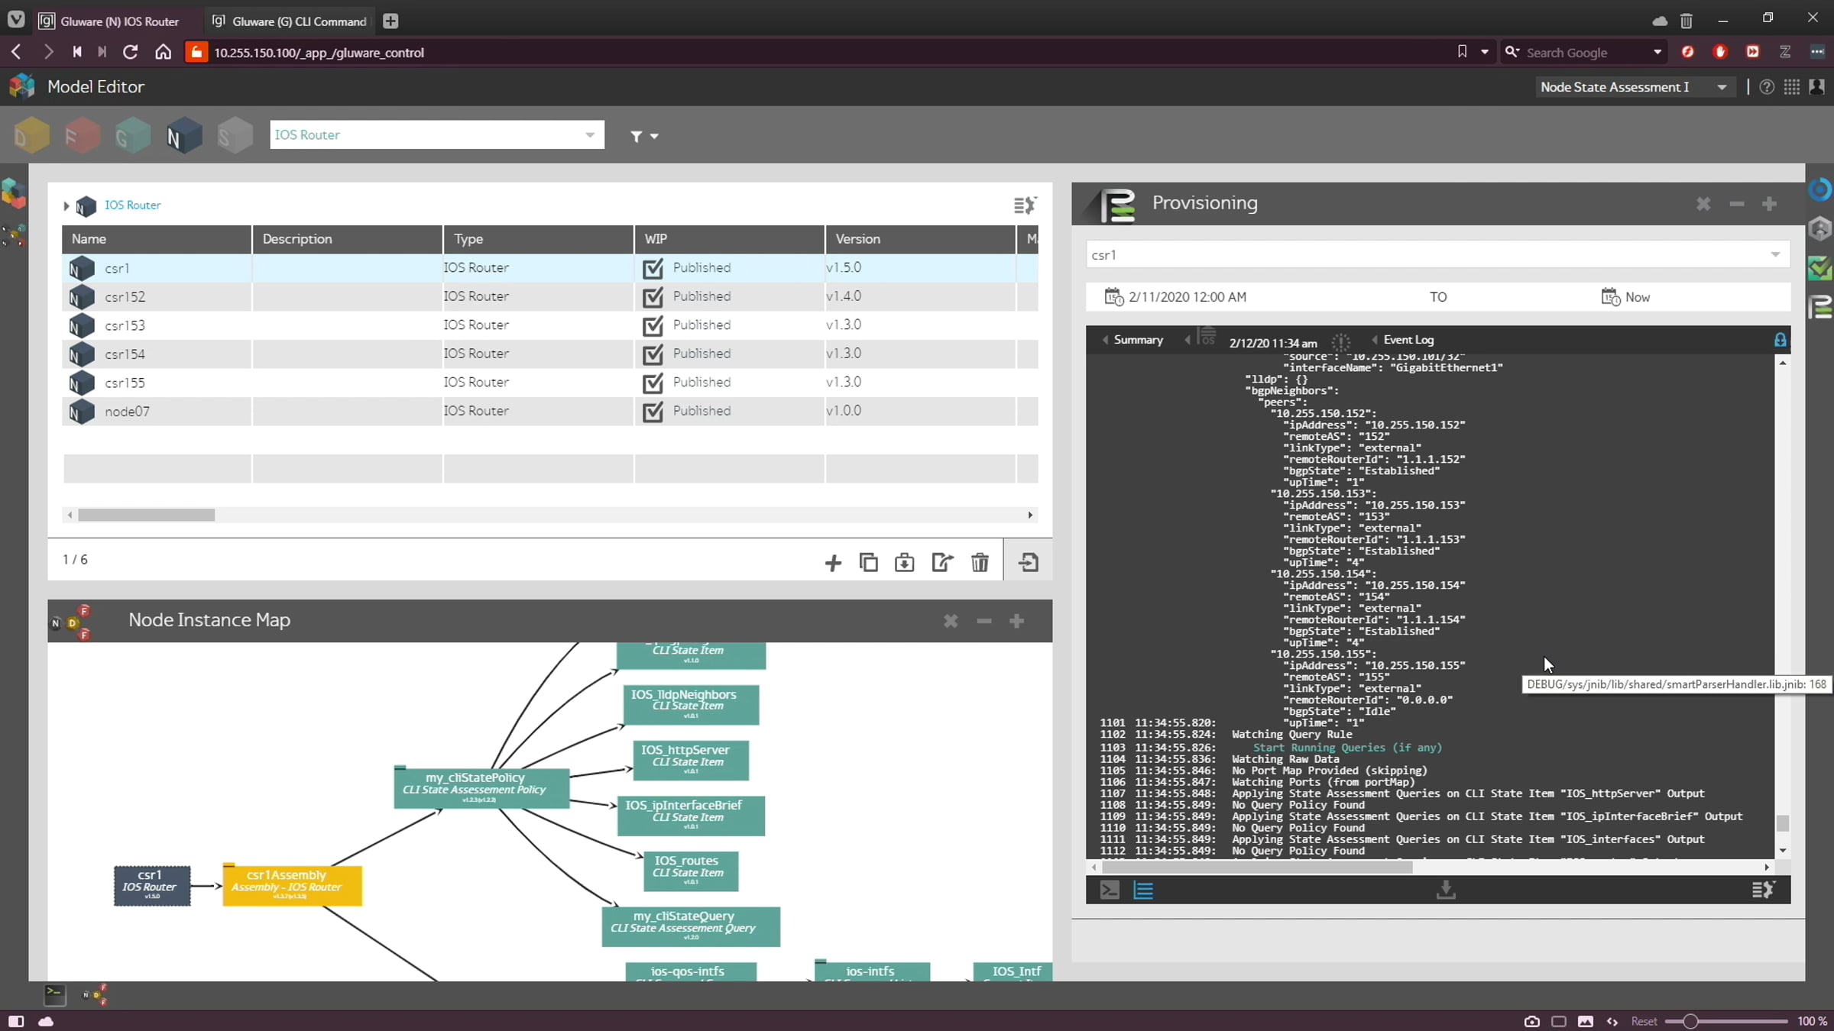Screen dimensions: 1834x1031
Task: Expand the csr1 device dropdown in Provisioning
Action: 1775,255
